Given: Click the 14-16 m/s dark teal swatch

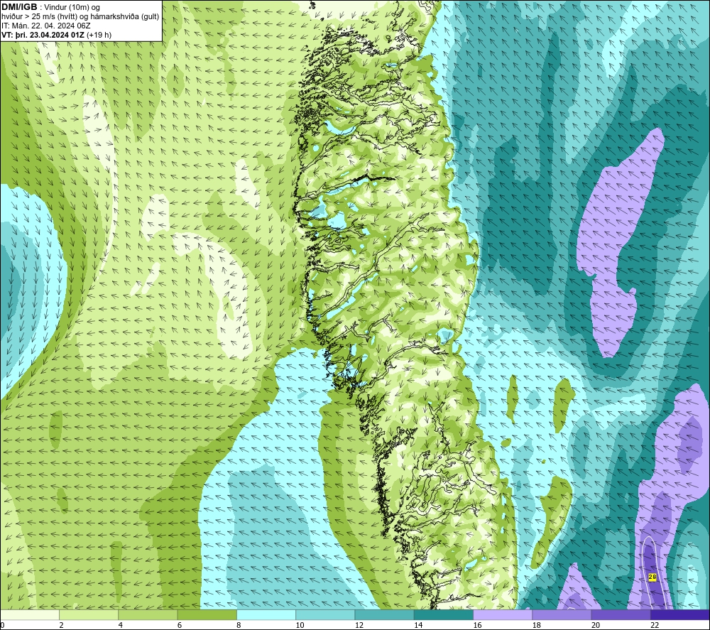Looking at the screenshot, I should coord(444,614).
